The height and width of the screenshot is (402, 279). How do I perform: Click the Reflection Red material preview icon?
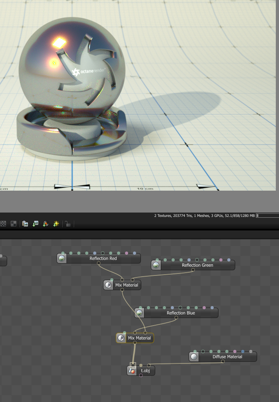[62, 258]
